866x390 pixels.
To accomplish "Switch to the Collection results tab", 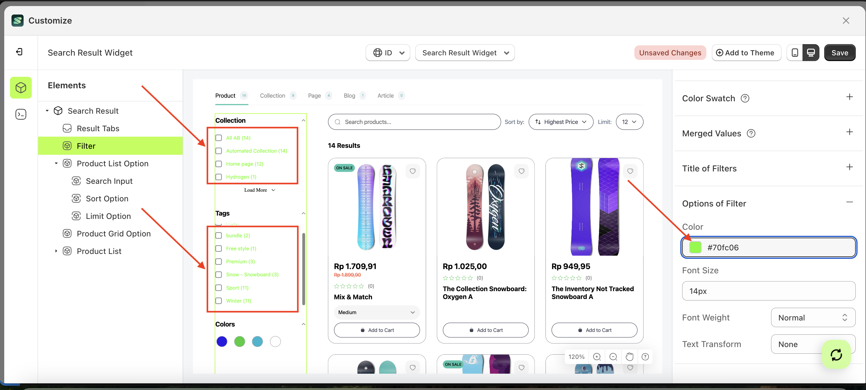I will 272,96.
